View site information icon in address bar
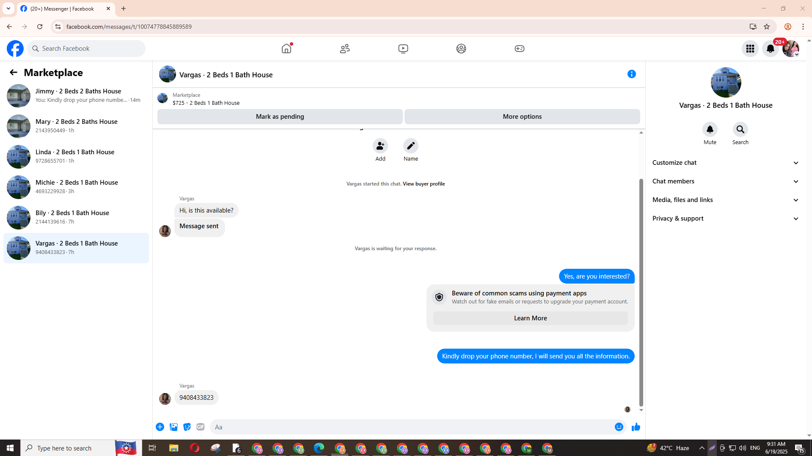812x456 pixels. [x=58, y=27]
